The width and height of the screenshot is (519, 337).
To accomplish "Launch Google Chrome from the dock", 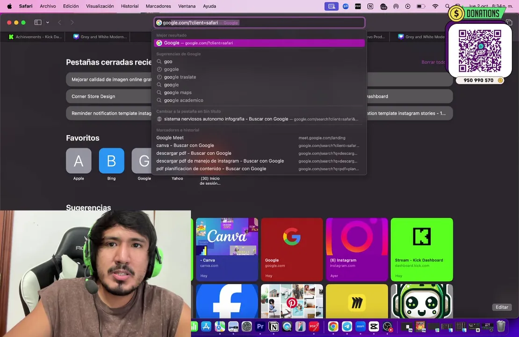I will point(333,327).
